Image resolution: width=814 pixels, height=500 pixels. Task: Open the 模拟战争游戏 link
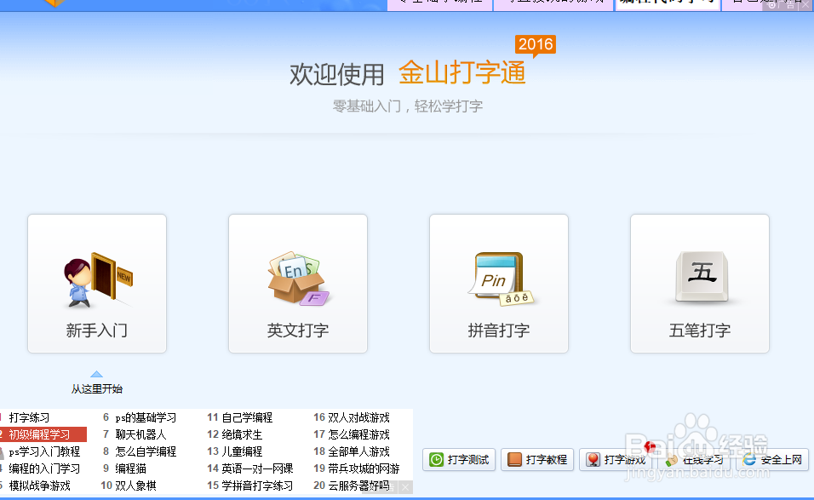tap(39, 486)
